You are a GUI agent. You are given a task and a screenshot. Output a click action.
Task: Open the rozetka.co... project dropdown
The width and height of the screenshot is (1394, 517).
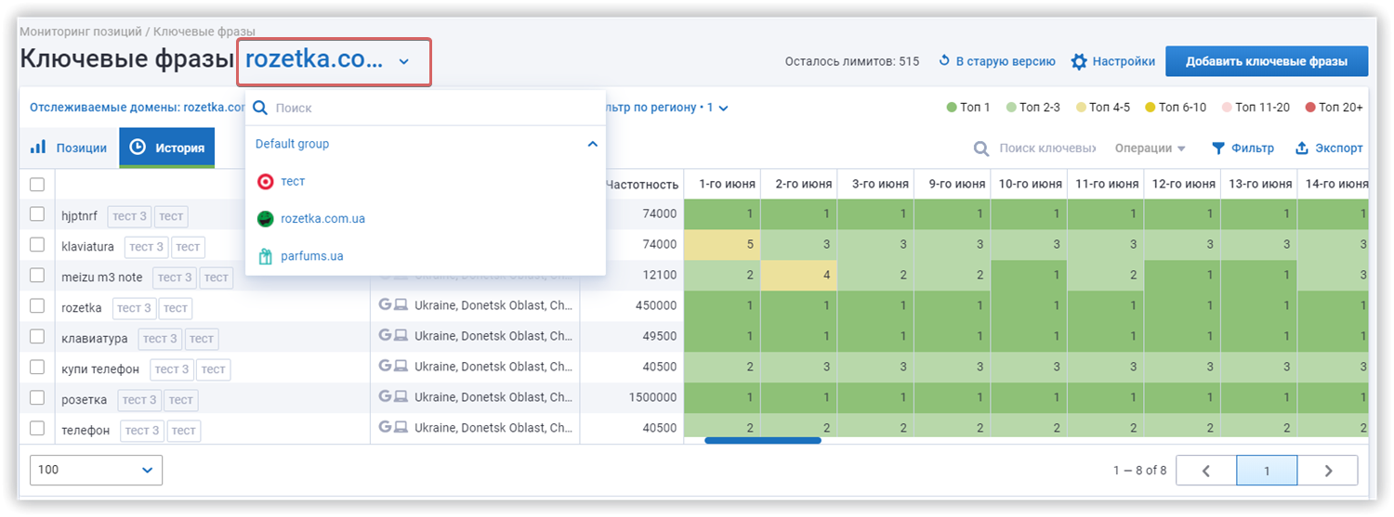(335, 61)
